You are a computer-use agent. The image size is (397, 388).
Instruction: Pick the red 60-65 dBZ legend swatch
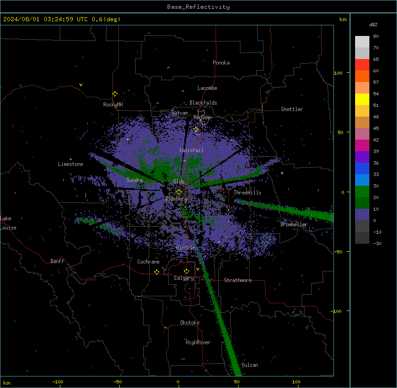point(362,65)
